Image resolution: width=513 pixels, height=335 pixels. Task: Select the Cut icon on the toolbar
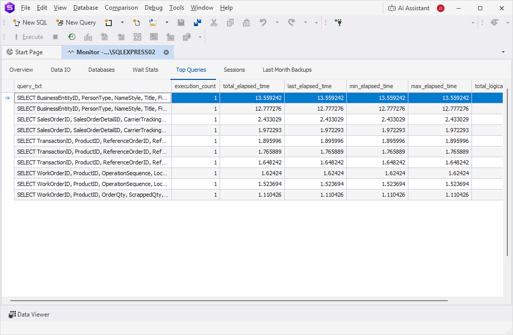point(214,23)
